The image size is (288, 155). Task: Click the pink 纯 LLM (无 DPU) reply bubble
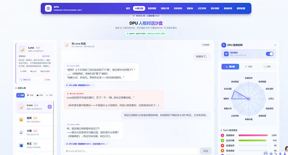[114, 100]
